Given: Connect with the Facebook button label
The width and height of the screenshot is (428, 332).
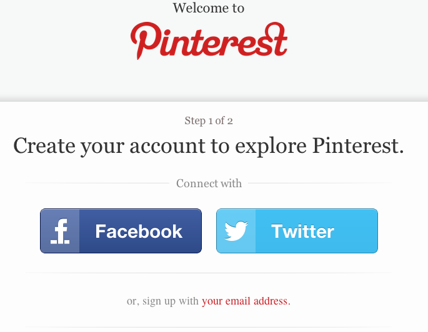Looking at the screenshot, I should tap(139, 232).
